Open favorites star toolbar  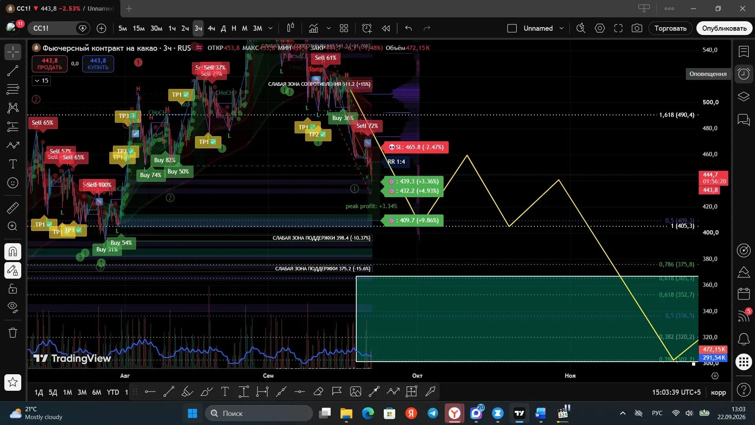click(13, 382)
